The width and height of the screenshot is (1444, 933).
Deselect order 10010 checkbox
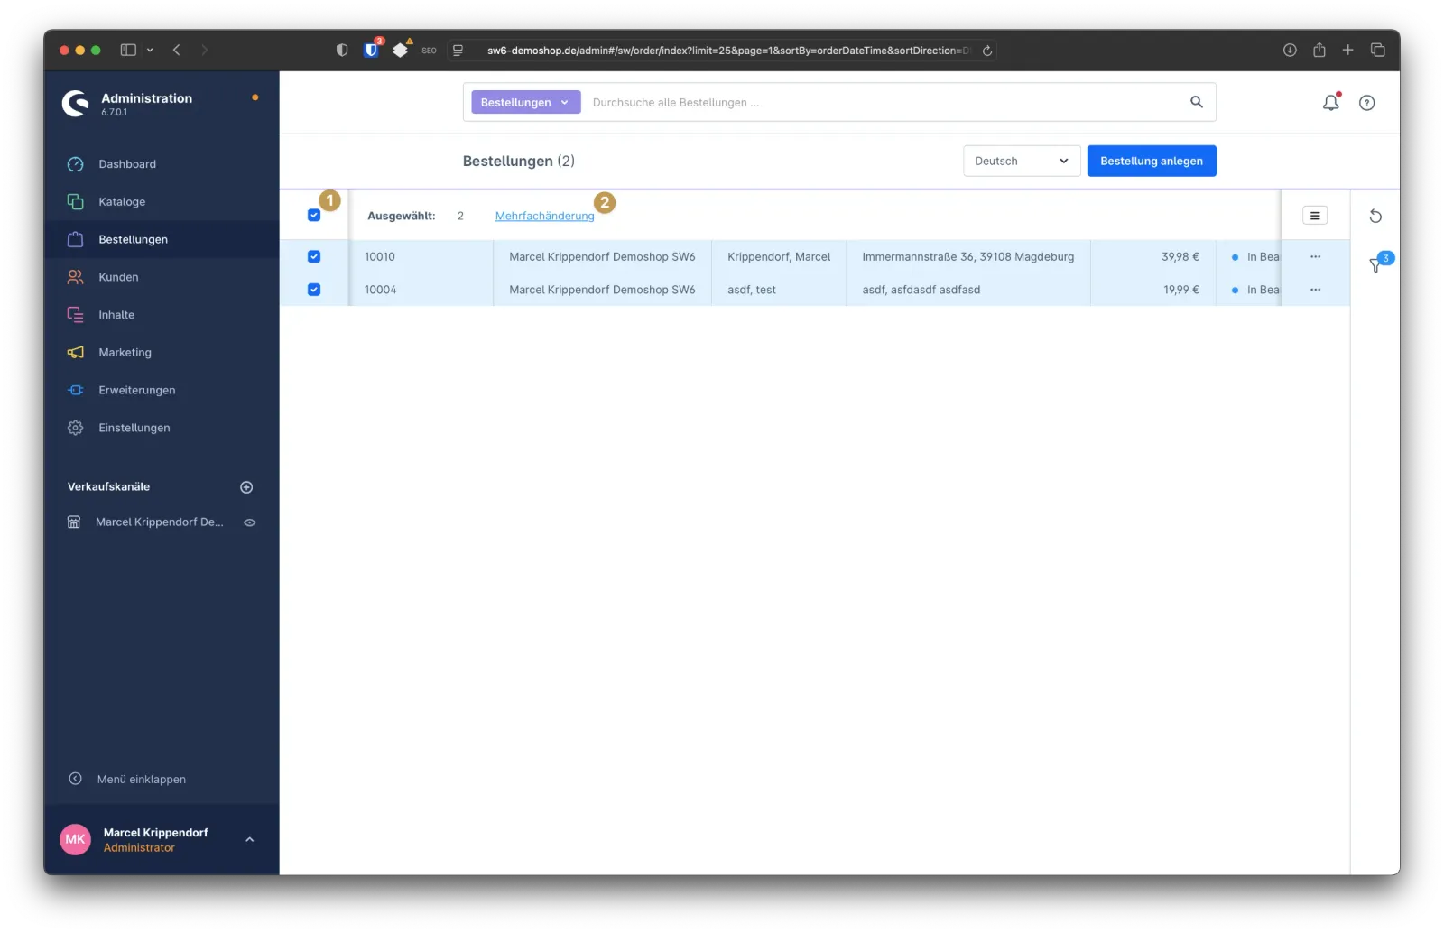[x=314, y=256]
